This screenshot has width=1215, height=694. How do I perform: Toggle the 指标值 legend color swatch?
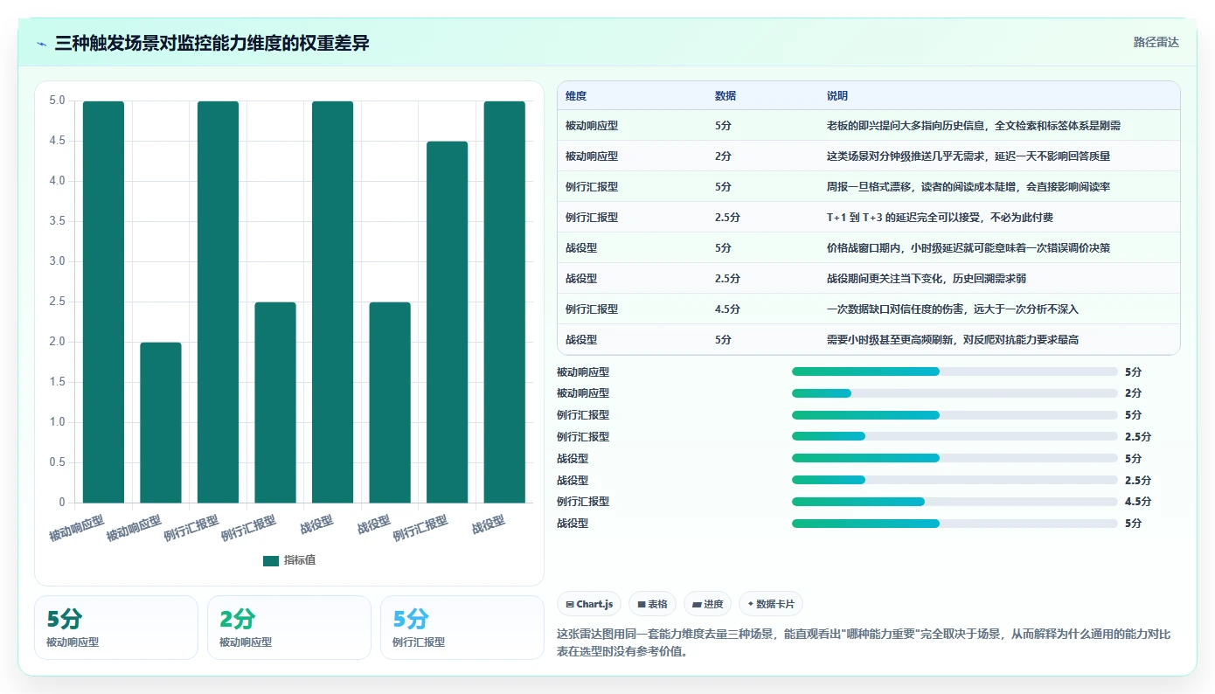click(271, 560)
